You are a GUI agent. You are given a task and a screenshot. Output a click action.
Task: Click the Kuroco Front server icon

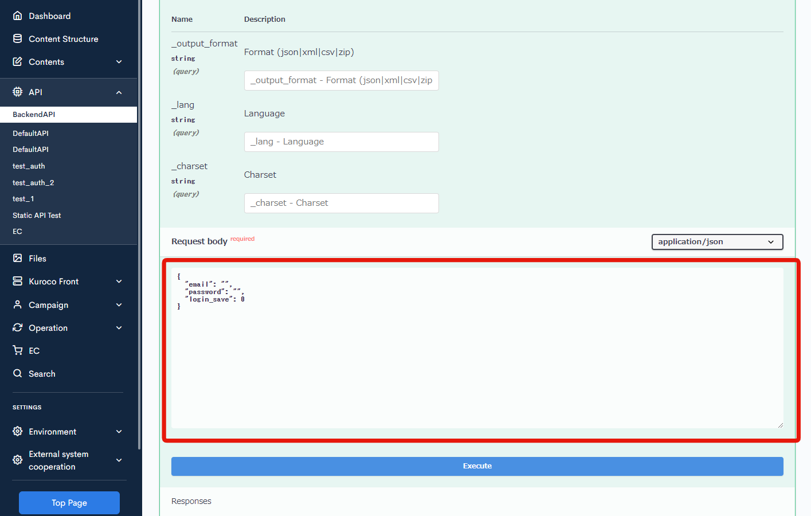tap(18, 282)
